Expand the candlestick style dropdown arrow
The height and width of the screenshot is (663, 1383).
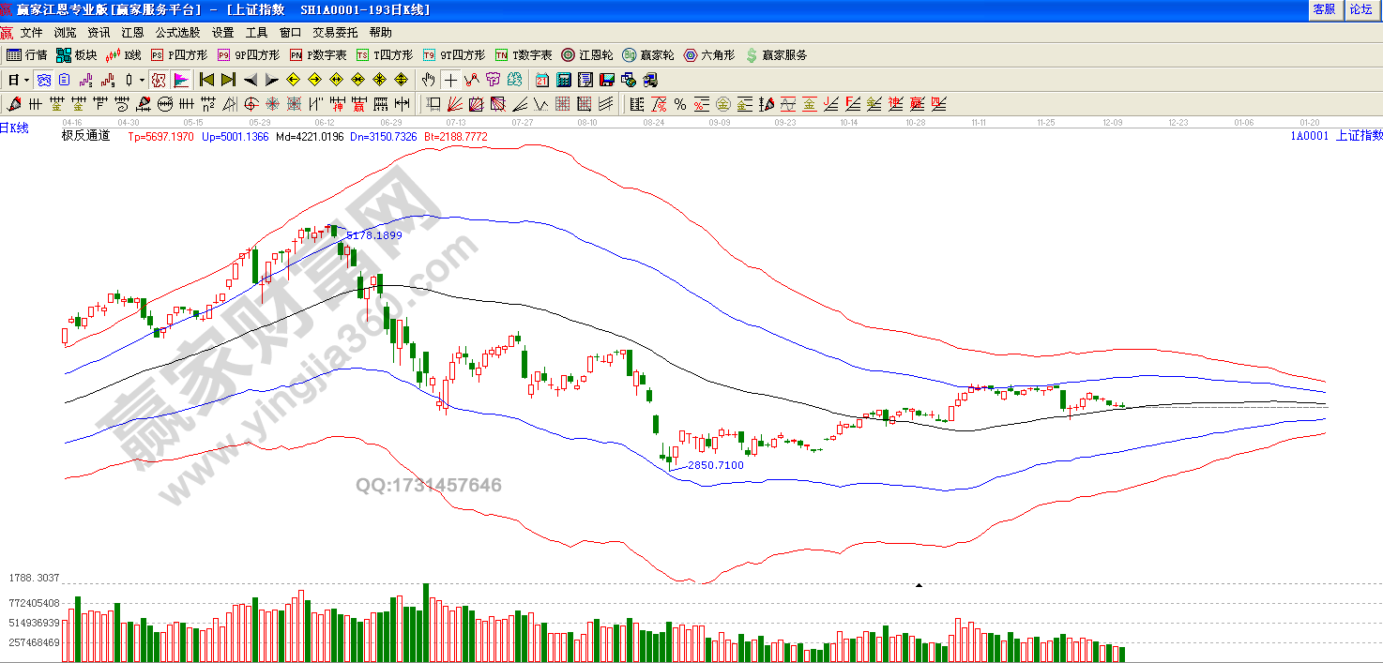click(142, 80)
